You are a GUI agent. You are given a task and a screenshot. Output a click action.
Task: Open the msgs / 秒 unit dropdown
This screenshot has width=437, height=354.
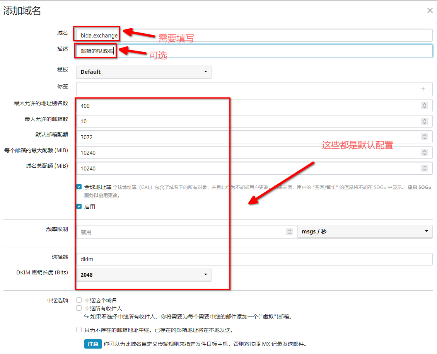pos(365,232)
